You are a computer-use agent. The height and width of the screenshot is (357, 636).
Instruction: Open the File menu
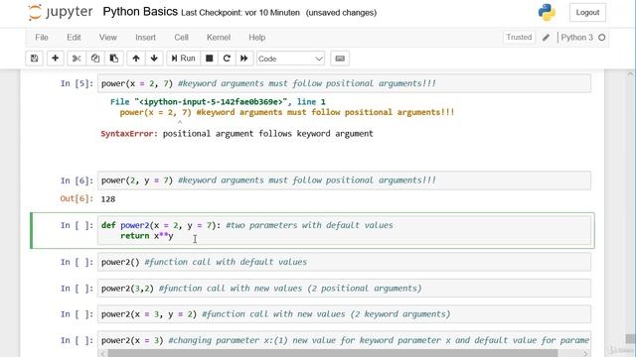pyautogui.click(x=42, y=38)
